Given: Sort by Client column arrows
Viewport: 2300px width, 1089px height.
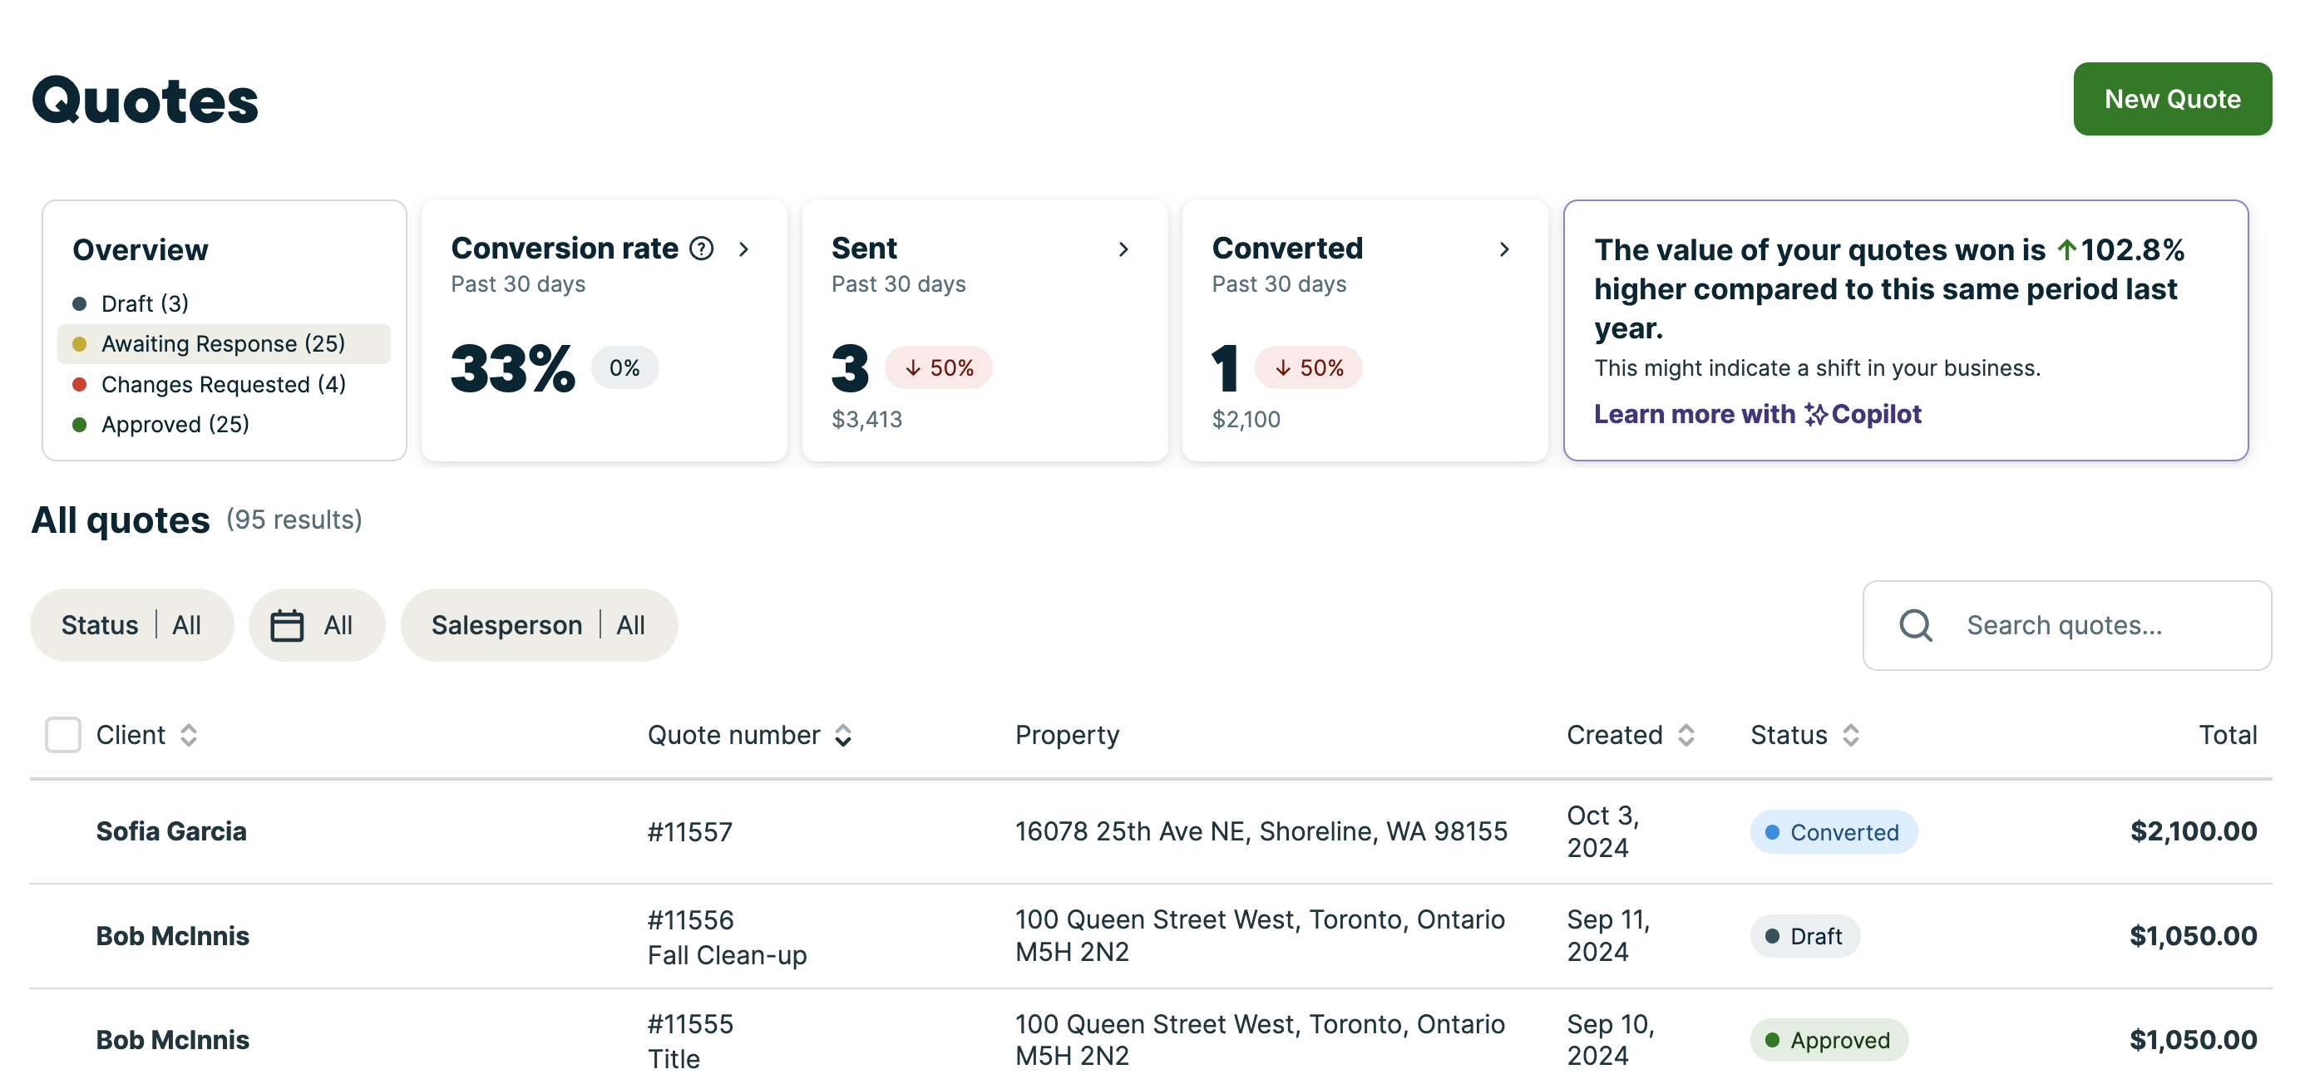Looking at the screenshot, I should [189, 735].
